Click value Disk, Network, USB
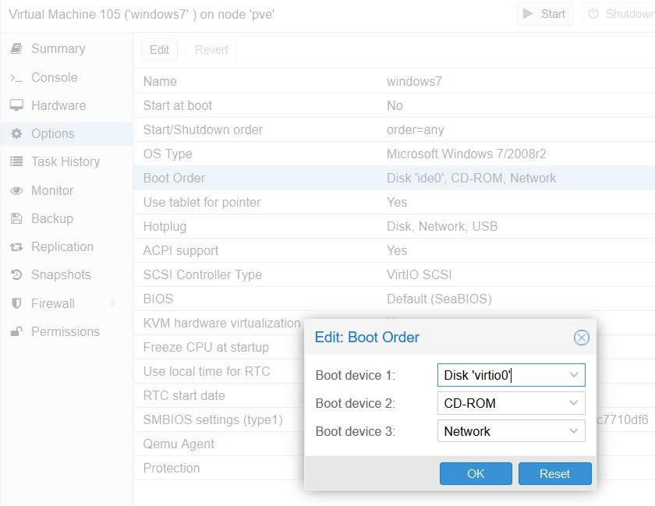 coord(442,226)
